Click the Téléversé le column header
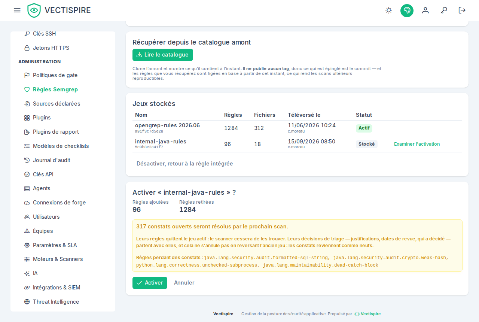The height and width of the screenshot is (322, 479). point(304,115)
